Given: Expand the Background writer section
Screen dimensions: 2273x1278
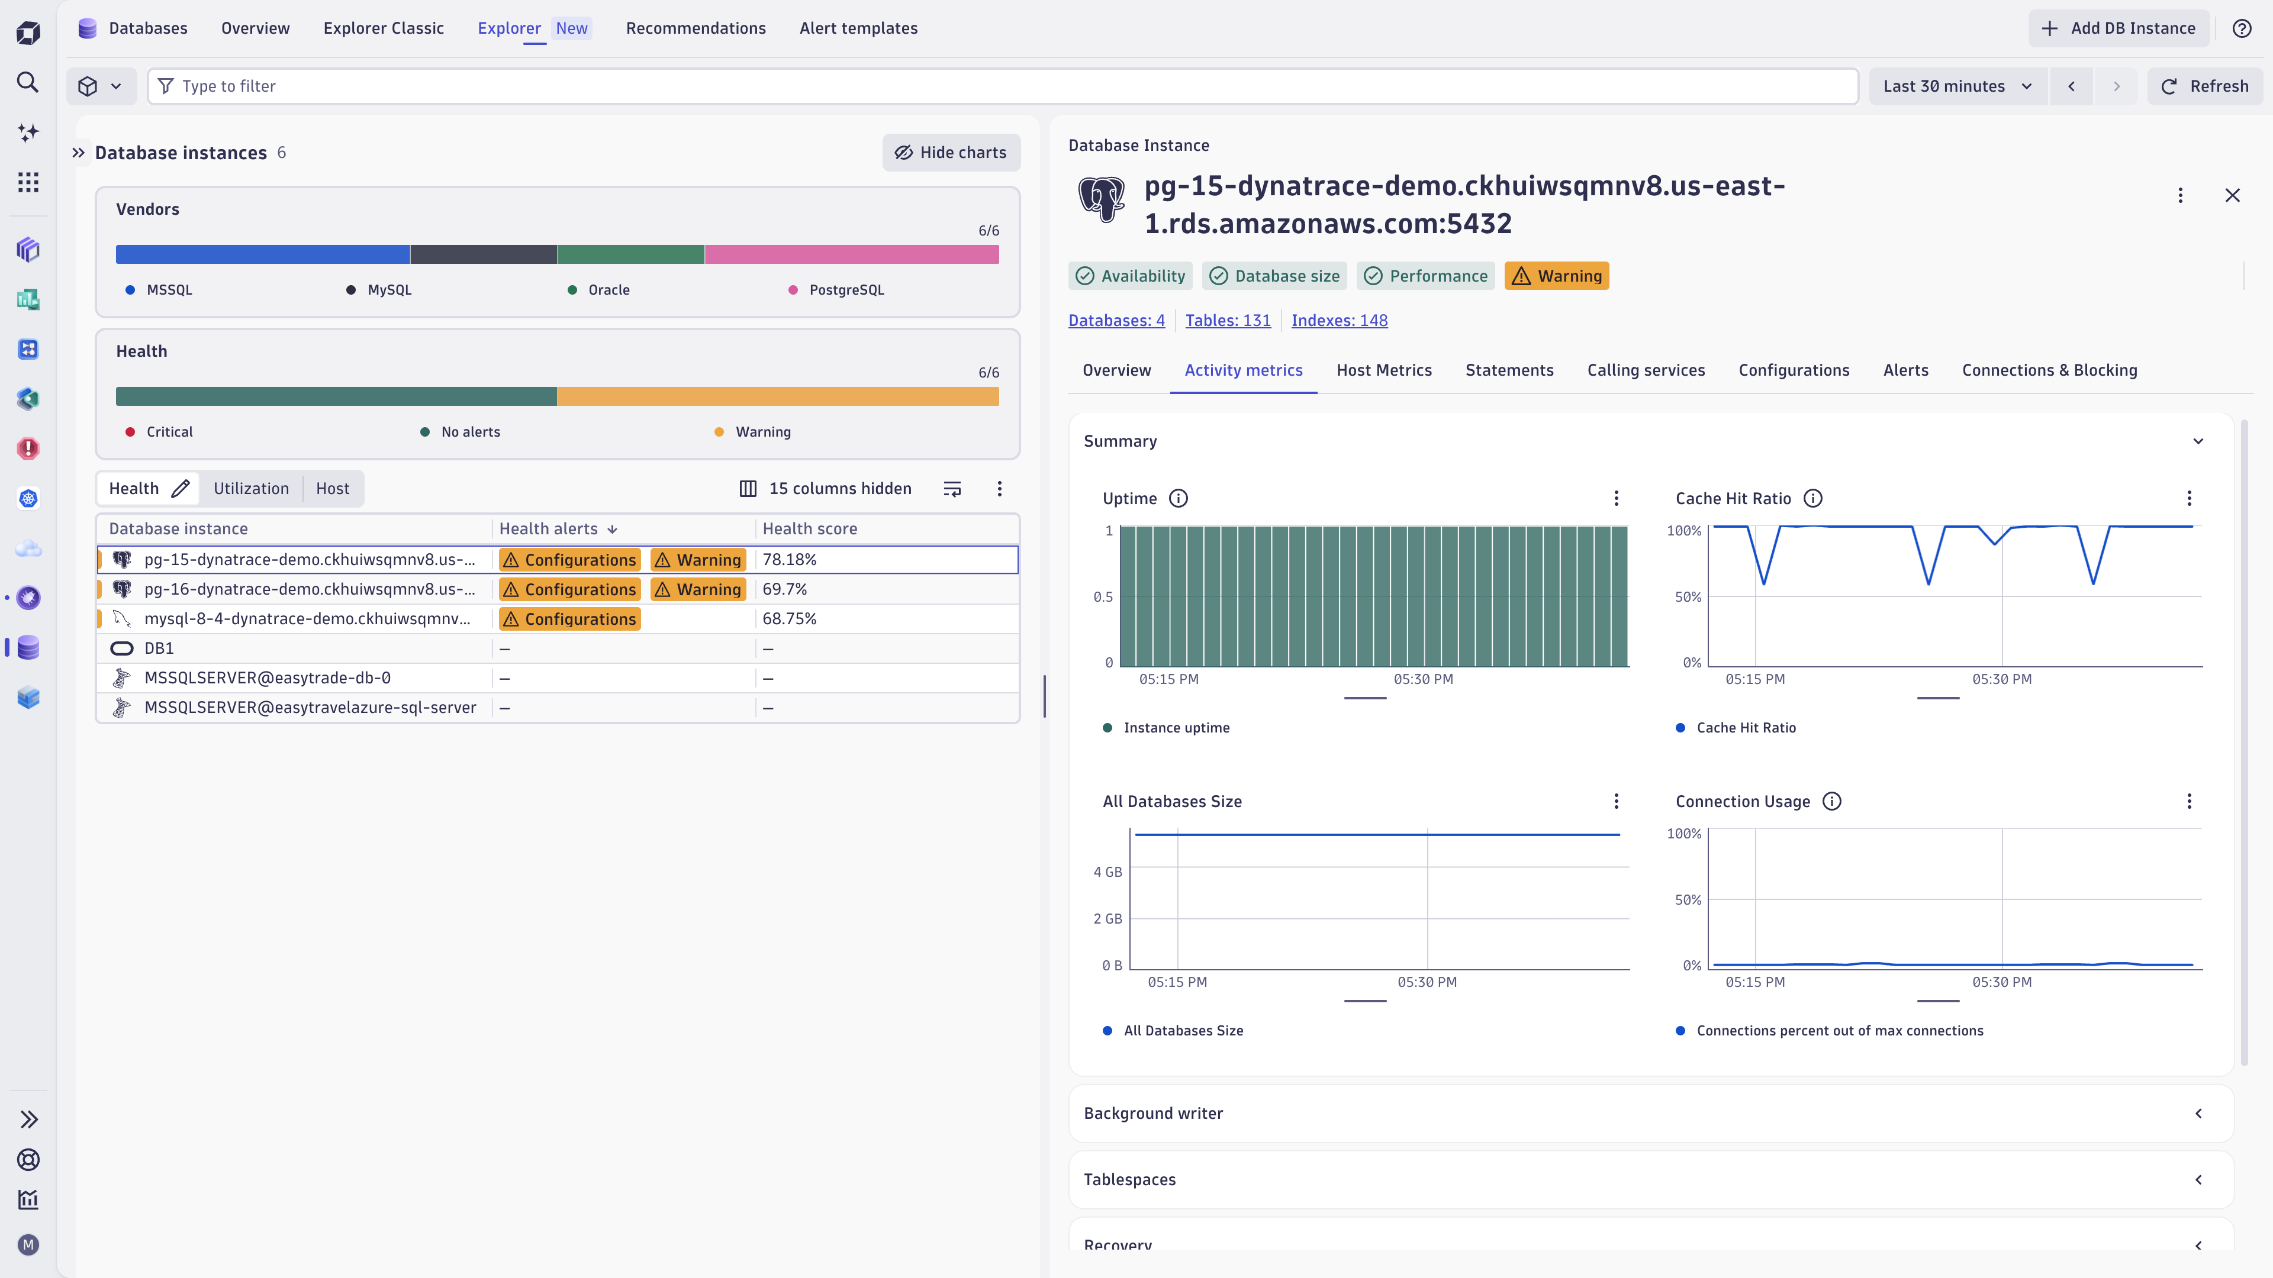Looking at the screenshot, I should click(x=1651, y=1113).
